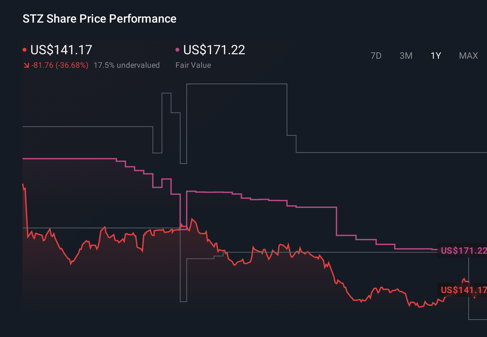
Task: Choose the MAX time range
Action: (x=468, y=56)
